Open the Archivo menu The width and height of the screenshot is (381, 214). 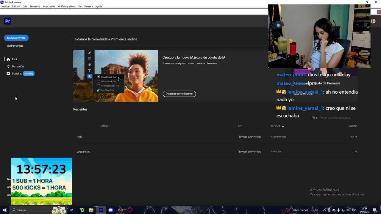tap(5, 7)
